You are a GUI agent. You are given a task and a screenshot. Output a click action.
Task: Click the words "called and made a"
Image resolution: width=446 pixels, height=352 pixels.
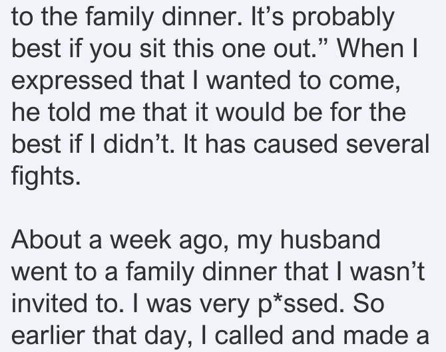[x=322, y=335]
